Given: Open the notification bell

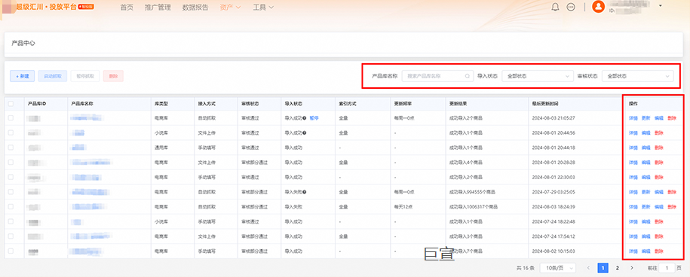Looking at the screenshot, I should coord(555,7).
